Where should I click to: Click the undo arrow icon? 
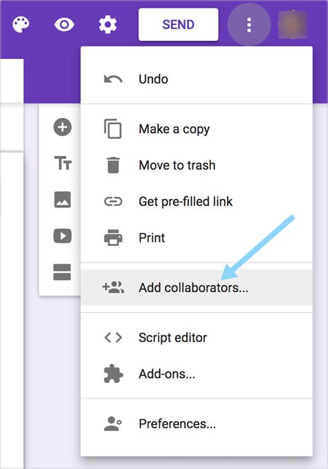(x=113, y=79)
